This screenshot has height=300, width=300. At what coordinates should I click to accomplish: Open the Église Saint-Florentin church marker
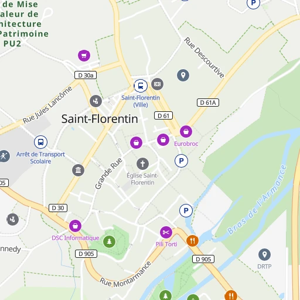tap(142, 163)
